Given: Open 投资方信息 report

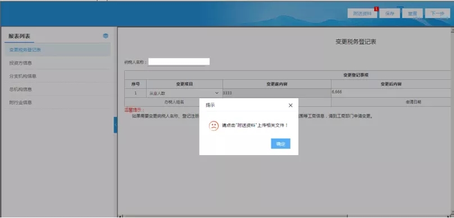Looking at the screenshot, I should point(58,63).
